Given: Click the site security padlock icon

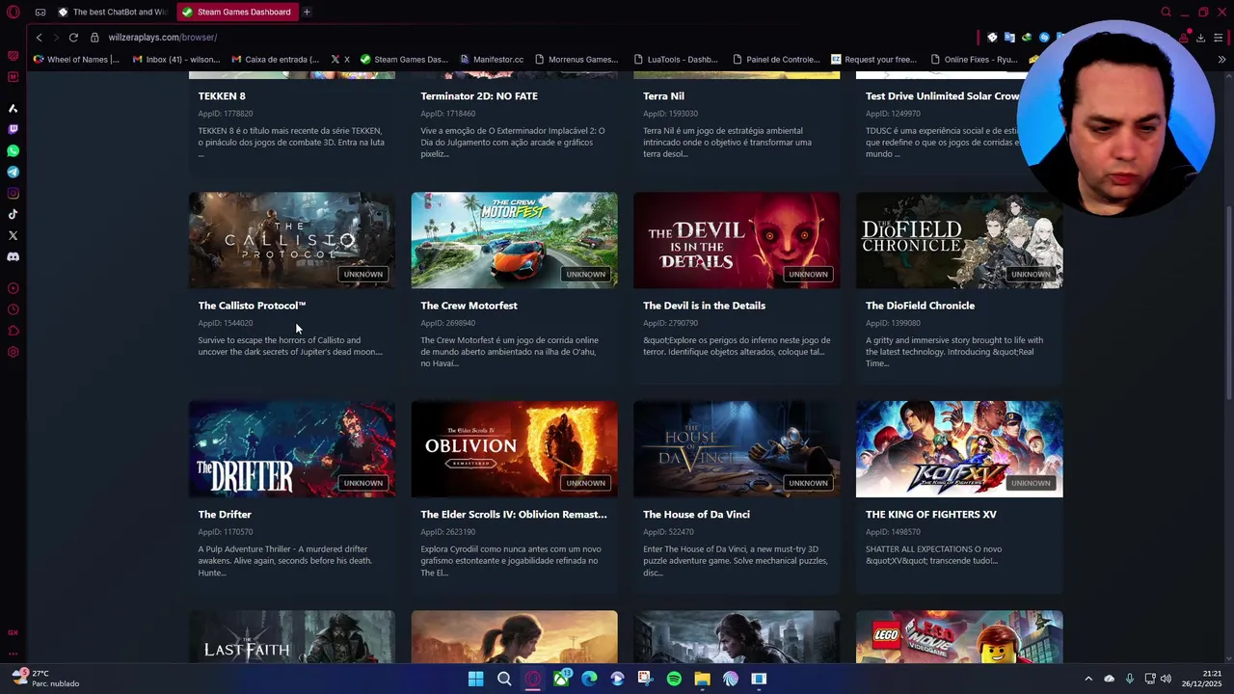Looking at the screenshot, I should (94, 37).
